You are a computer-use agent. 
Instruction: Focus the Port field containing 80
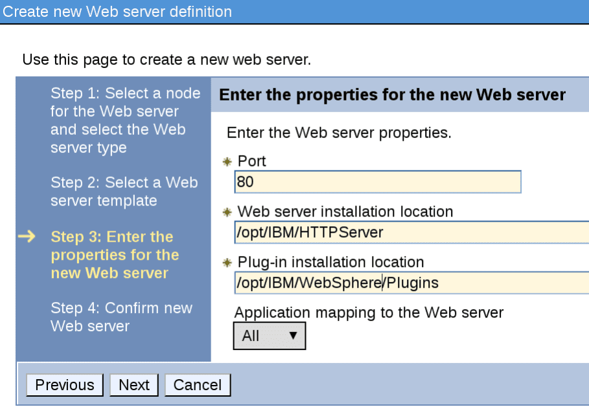(x=377, y=182)
